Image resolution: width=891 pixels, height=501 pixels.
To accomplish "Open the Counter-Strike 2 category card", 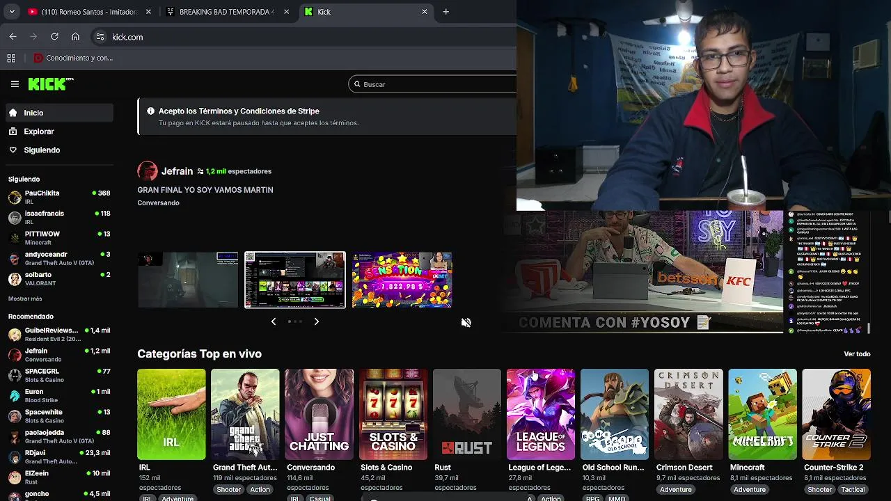I will pyautogui.click(x=836, y=414).
